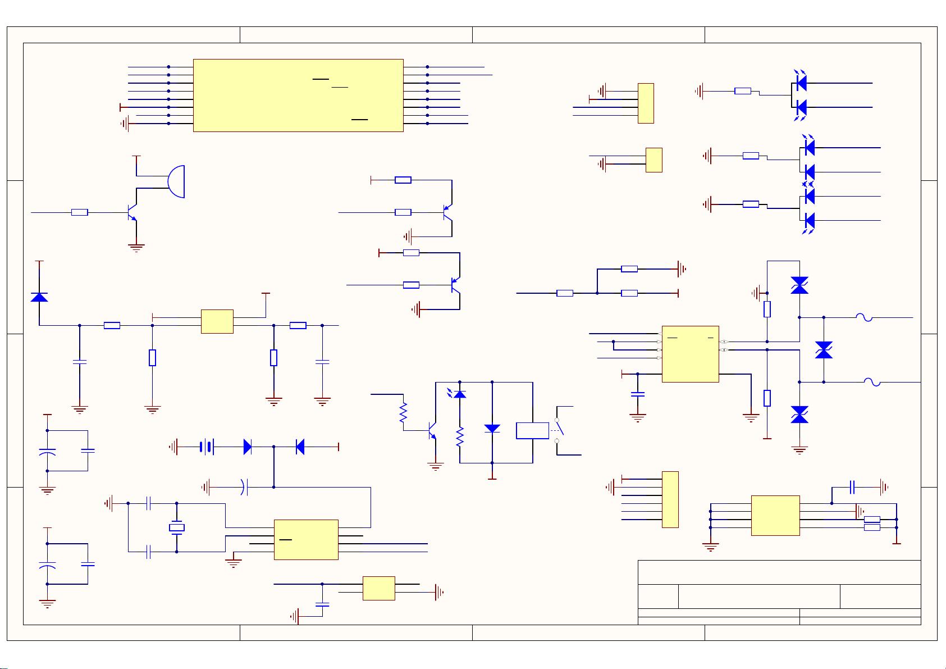Image resolution: width=946 pixels, height=669 pixels.
Task: Select the voltage regulator block in power section
Action: click(216, 320)
